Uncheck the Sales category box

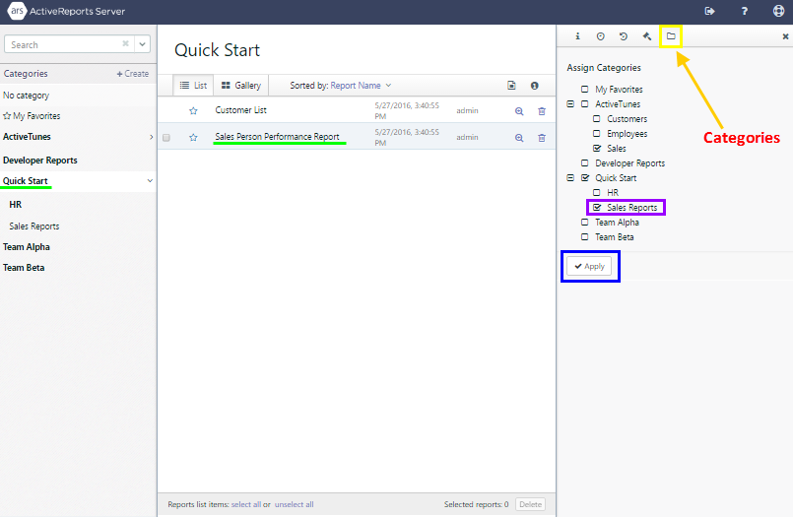pyautogui.click(x=597, y=148)
